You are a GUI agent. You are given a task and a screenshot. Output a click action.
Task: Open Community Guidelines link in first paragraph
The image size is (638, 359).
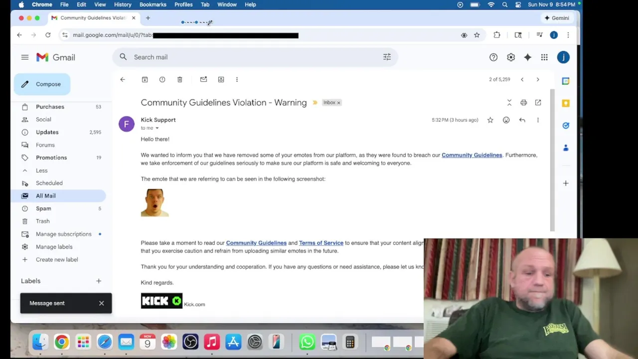(472, 155)
